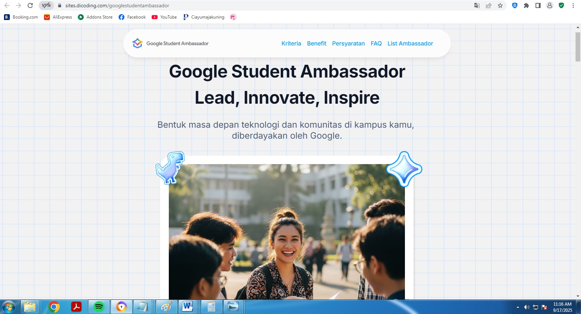581x314 pixels.
Task: Open the YouTube bookmark
Action: 164,17
